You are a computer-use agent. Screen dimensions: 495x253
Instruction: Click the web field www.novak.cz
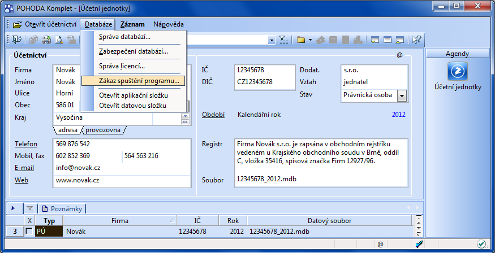(x=122, y=181)
